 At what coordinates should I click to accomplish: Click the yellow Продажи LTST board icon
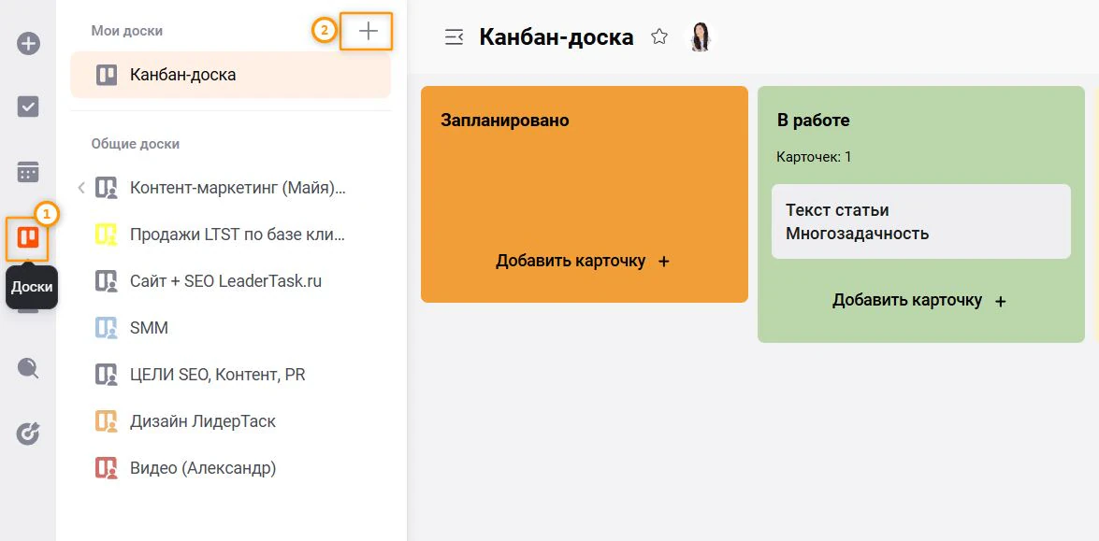[x=106, y=235]
